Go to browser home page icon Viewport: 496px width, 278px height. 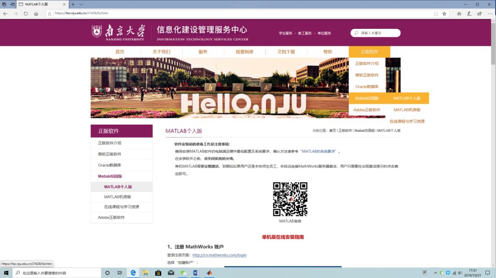[x=36, y=14]
